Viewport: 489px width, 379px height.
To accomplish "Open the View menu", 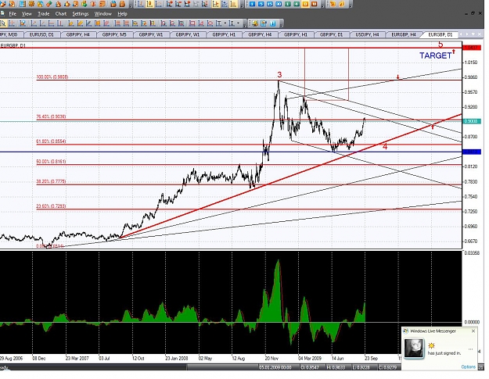I will point(27,14).
